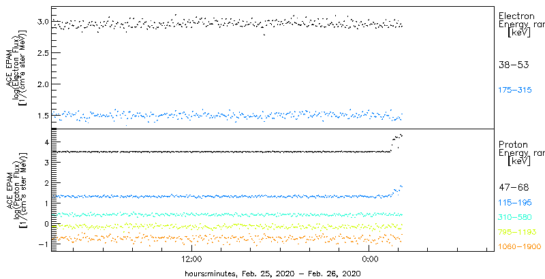The width and height of the screenshot is (545, 279).
Task: Click the 1.5 tick on electron axis
Action: [x=42, y=115]
